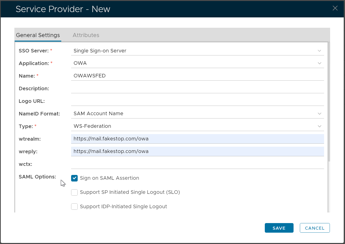
Task: Check Support IDP-Initiated Single Logout
Action: [x=74, y=207]
